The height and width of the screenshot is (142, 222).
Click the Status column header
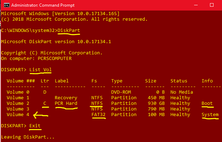pos(179,81)
